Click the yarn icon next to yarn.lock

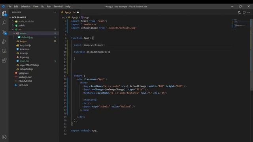tap(16, 85)
